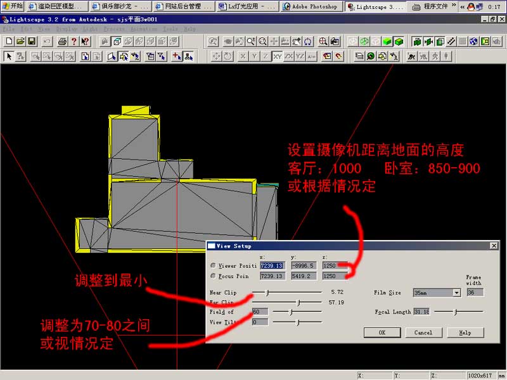The height and width of the screenshot is (380, 507).
Task: Click the View Tilt value field
Action: tap(260, 322)
